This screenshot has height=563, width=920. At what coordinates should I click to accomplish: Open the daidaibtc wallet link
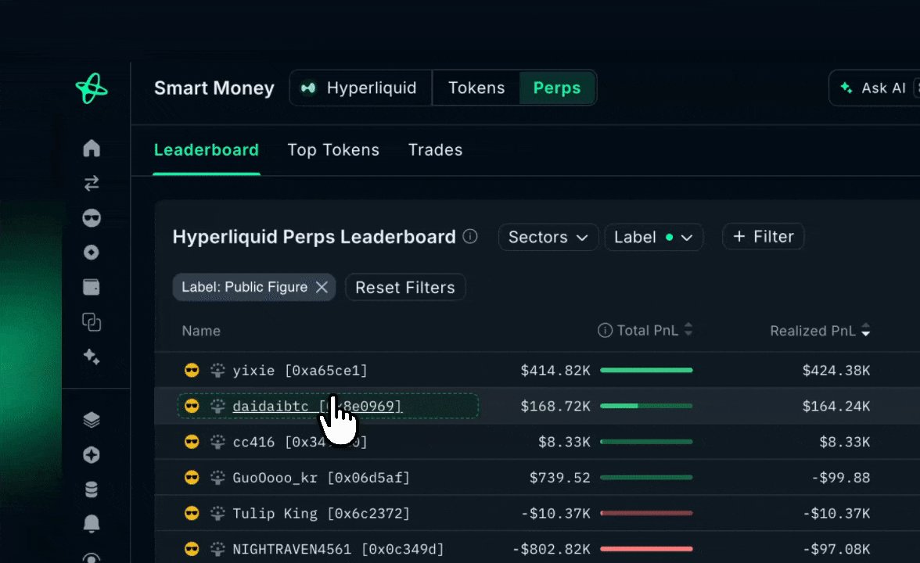[318, 406]
